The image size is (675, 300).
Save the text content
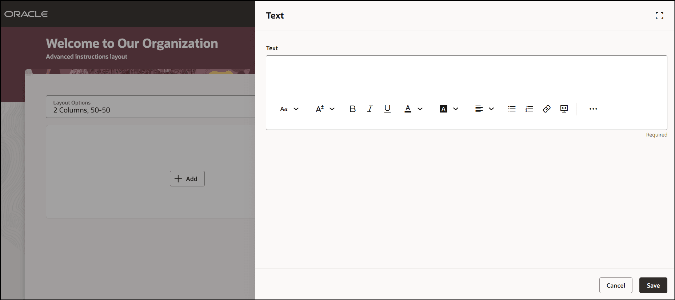653,285
